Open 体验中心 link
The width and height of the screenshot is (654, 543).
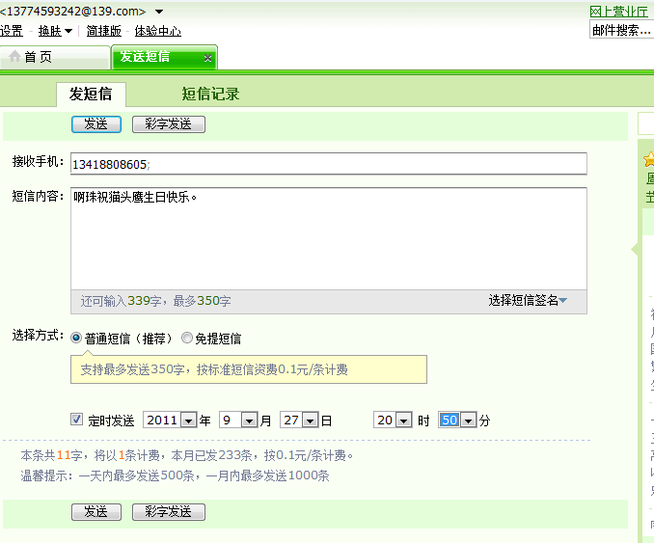pos(157,31)
